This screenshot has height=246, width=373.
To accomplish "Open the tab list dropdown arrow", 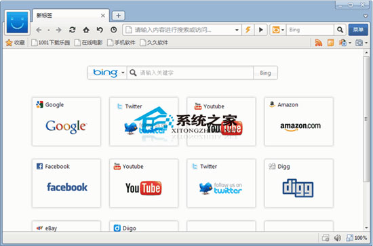I will click(x=366, y=16).
